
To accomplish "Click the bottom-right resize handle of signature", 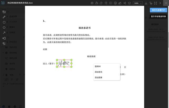I will [71, 67].
